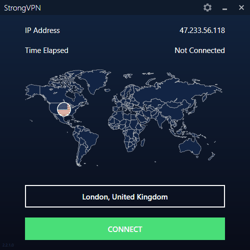
Task: Click Alaska on the world map
Action: click(33, 91)
